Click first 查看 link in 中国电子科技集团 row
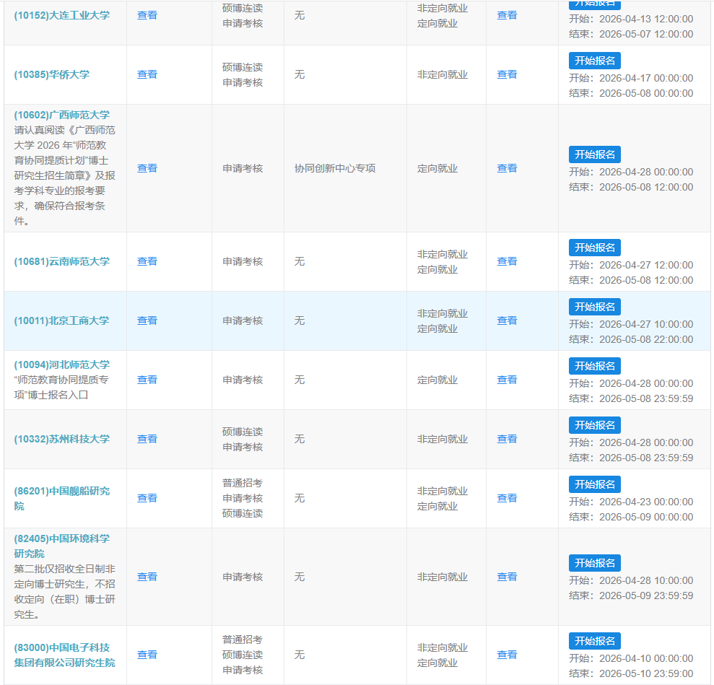Screen dimensions: 714x685 click(147, 655)
